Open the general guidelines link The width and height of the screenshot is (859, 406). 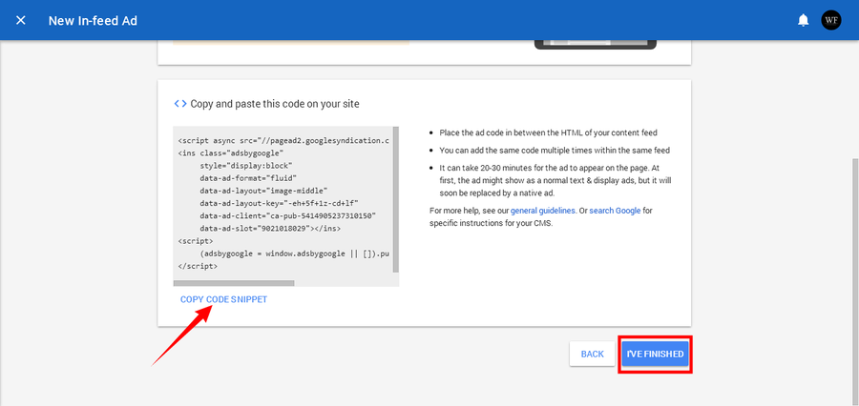543,210
